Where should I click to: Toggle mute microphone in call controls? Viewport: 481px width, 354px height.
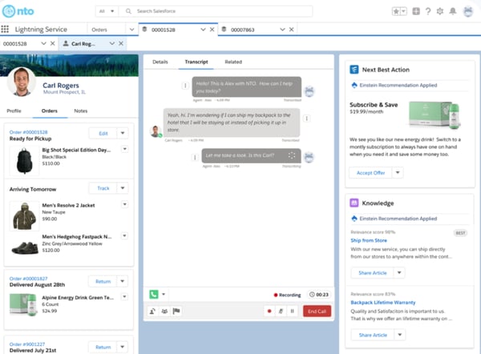pyautogui.click(x=281, y=311)
